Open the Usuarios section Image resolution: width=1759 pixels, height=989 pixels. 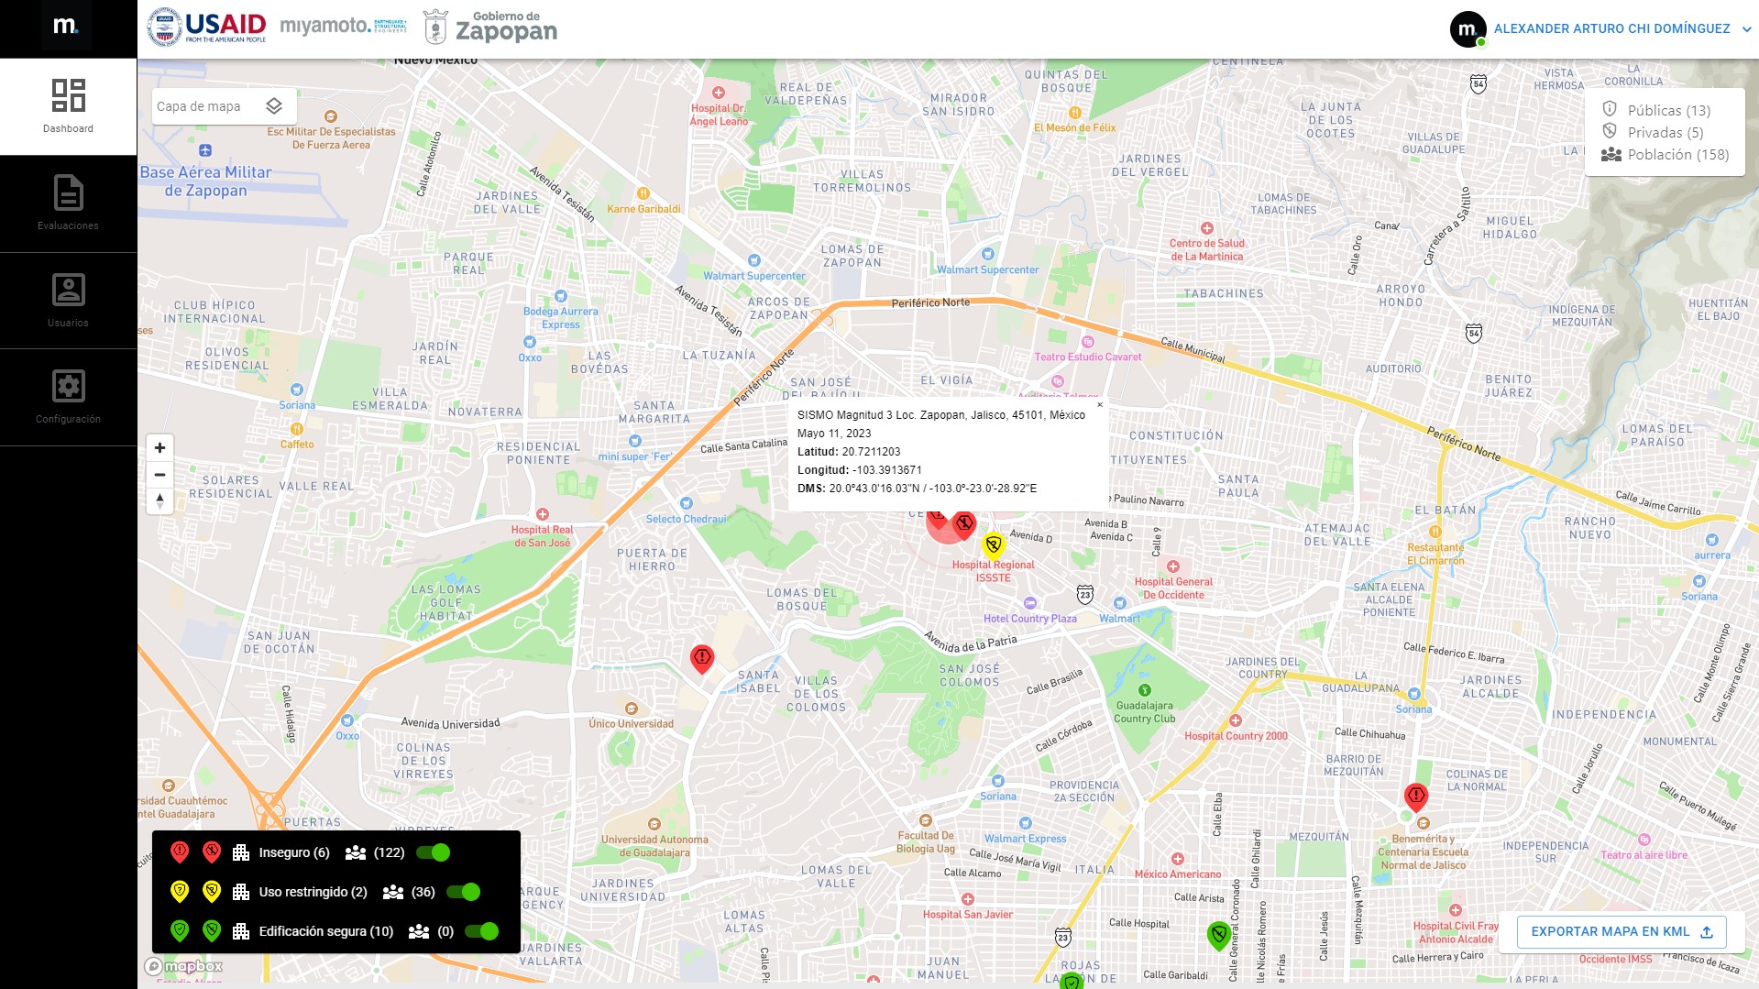tap(68, 301)
